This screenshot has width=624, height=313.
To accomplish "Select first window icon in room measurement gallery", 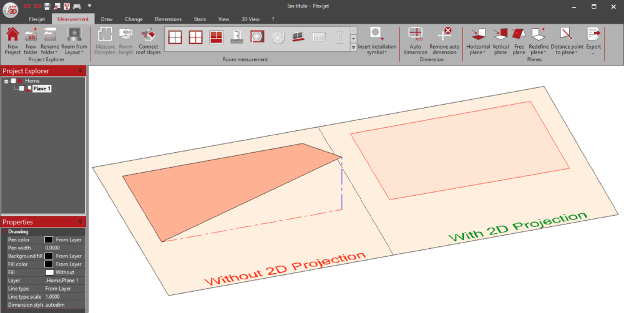I will tap(175, 37).
